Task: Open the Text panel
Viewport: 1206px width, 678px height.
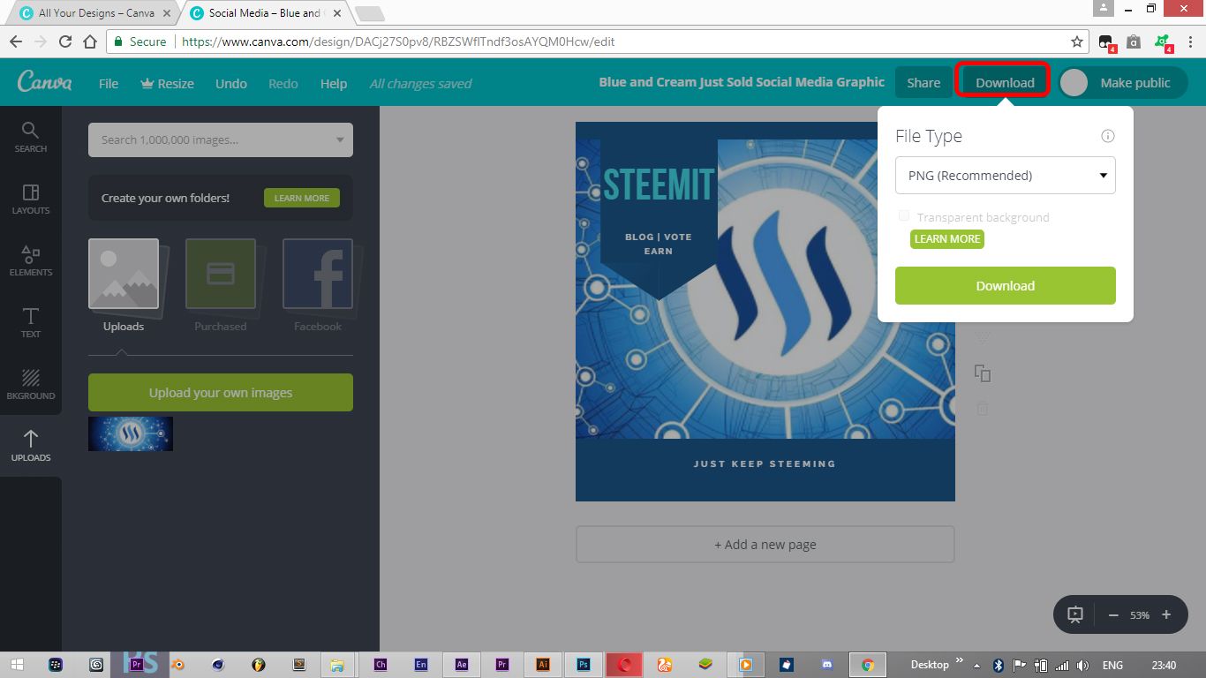Action: (30, 322)
